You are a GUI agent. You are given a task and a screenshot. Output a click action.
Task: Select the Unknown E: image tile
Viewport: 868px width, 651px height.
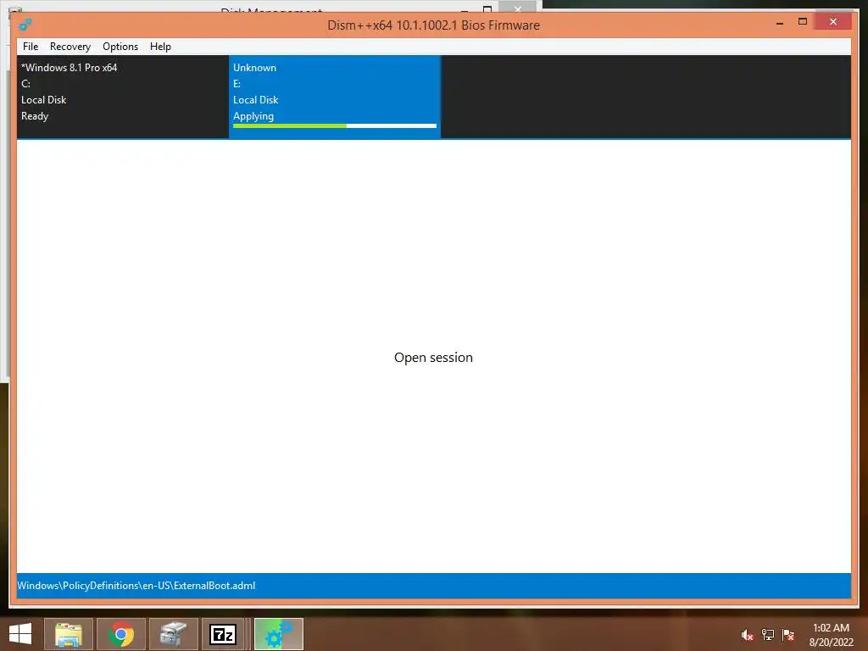[334, 97]
